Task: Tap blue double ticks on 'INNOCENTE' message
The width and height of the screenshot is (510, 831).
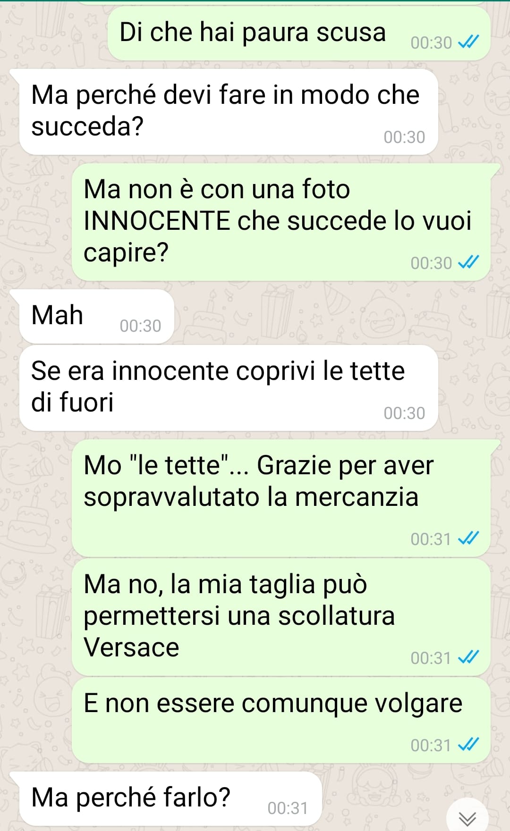Action: [468, 262]
